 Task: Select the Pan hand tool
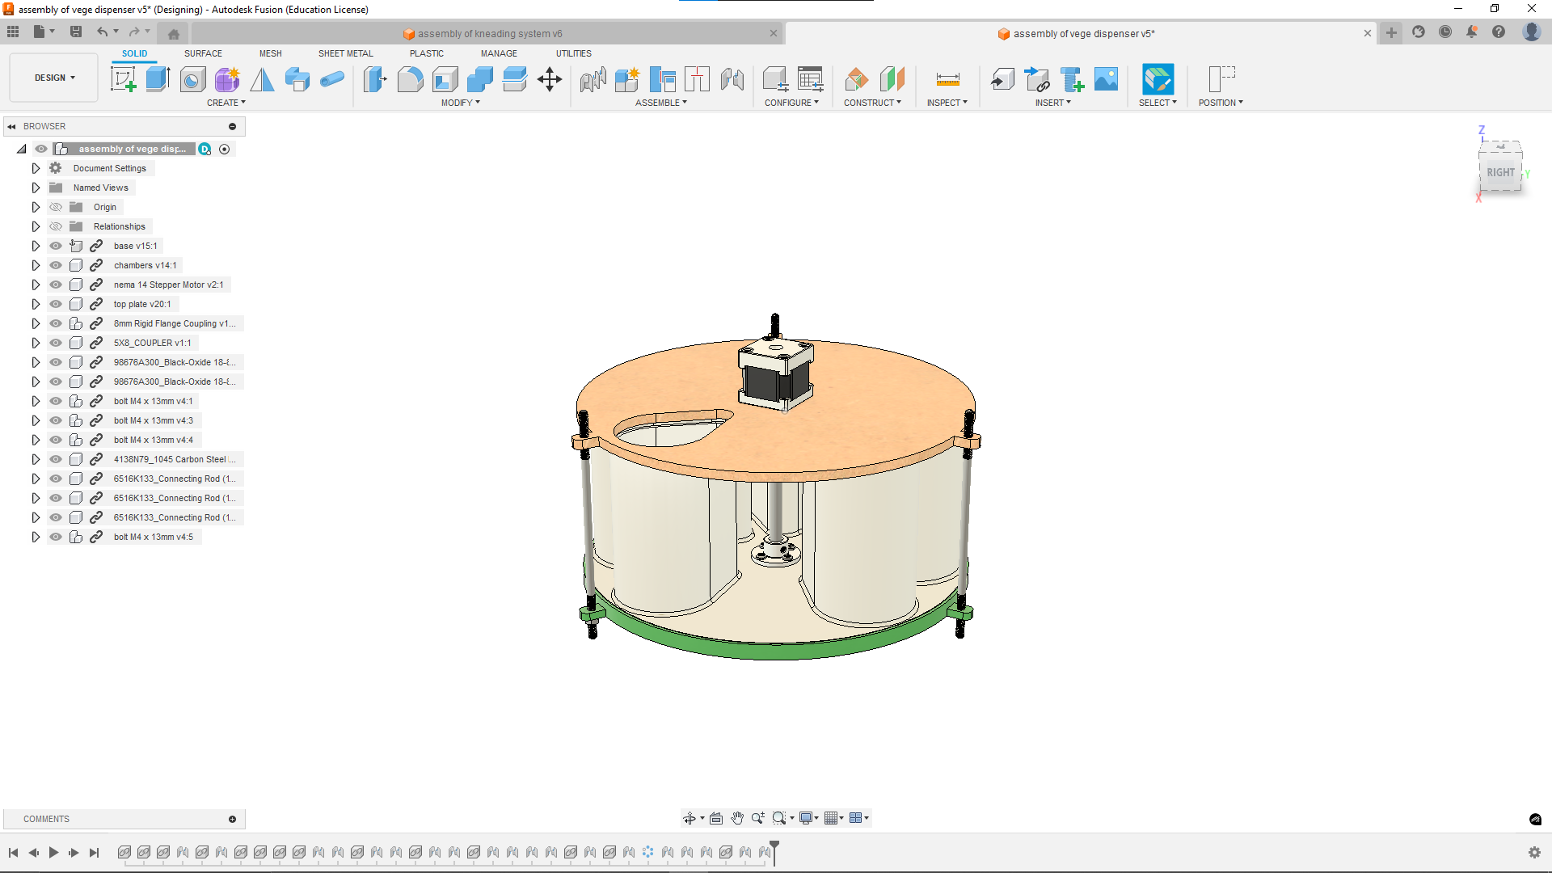737,818
